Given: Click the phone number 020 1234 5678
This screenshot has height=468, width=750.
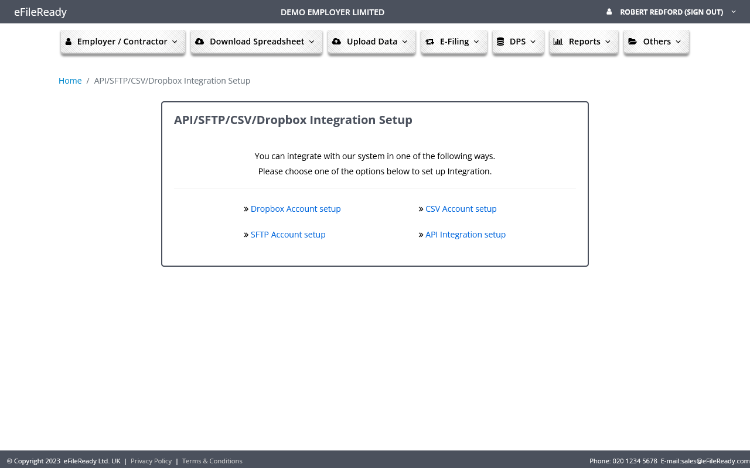Looking at the screenshot, I should click(x=635, y=461).
